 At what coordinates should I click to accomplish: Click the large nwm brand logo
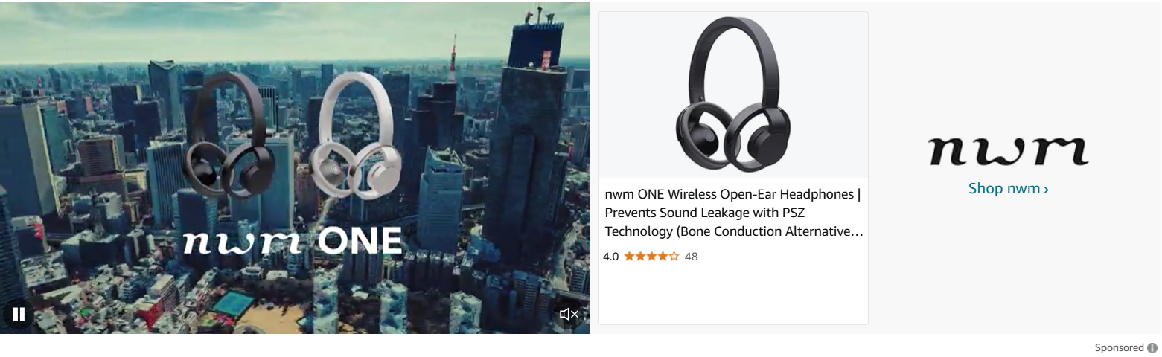[1009, 151]
